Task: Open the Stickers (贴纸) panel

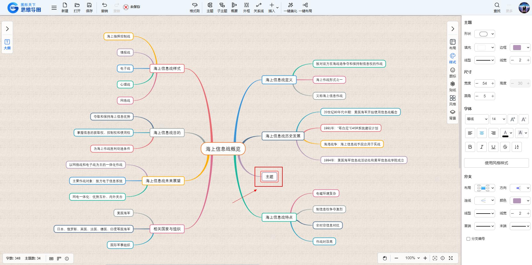Action: [452, 86]
